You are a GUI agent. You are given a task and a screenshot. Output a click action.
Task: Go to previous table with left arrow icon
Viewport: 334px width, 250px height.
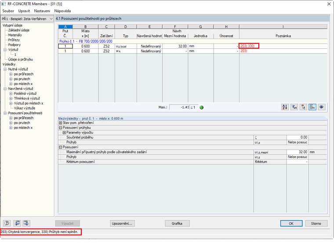point(17,223)
